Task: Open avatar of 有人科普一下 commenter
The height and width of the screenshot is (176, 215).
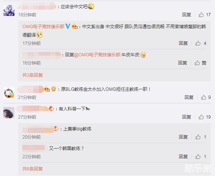Action: pos(9,113)
